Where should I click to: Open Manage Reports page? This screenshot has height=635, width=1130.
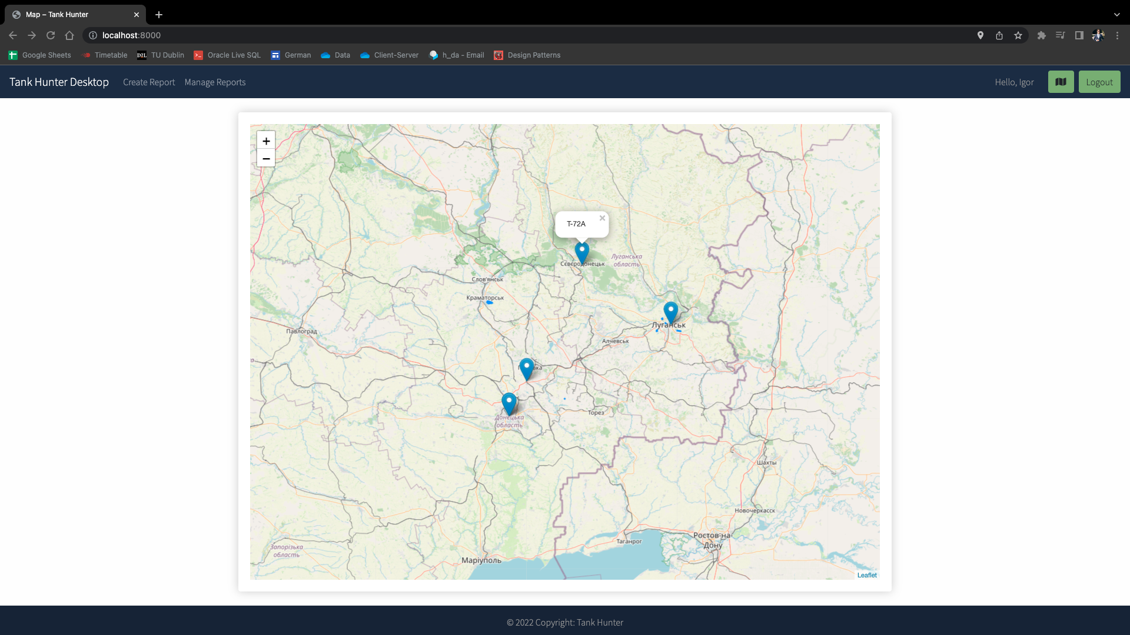point(215,82)
